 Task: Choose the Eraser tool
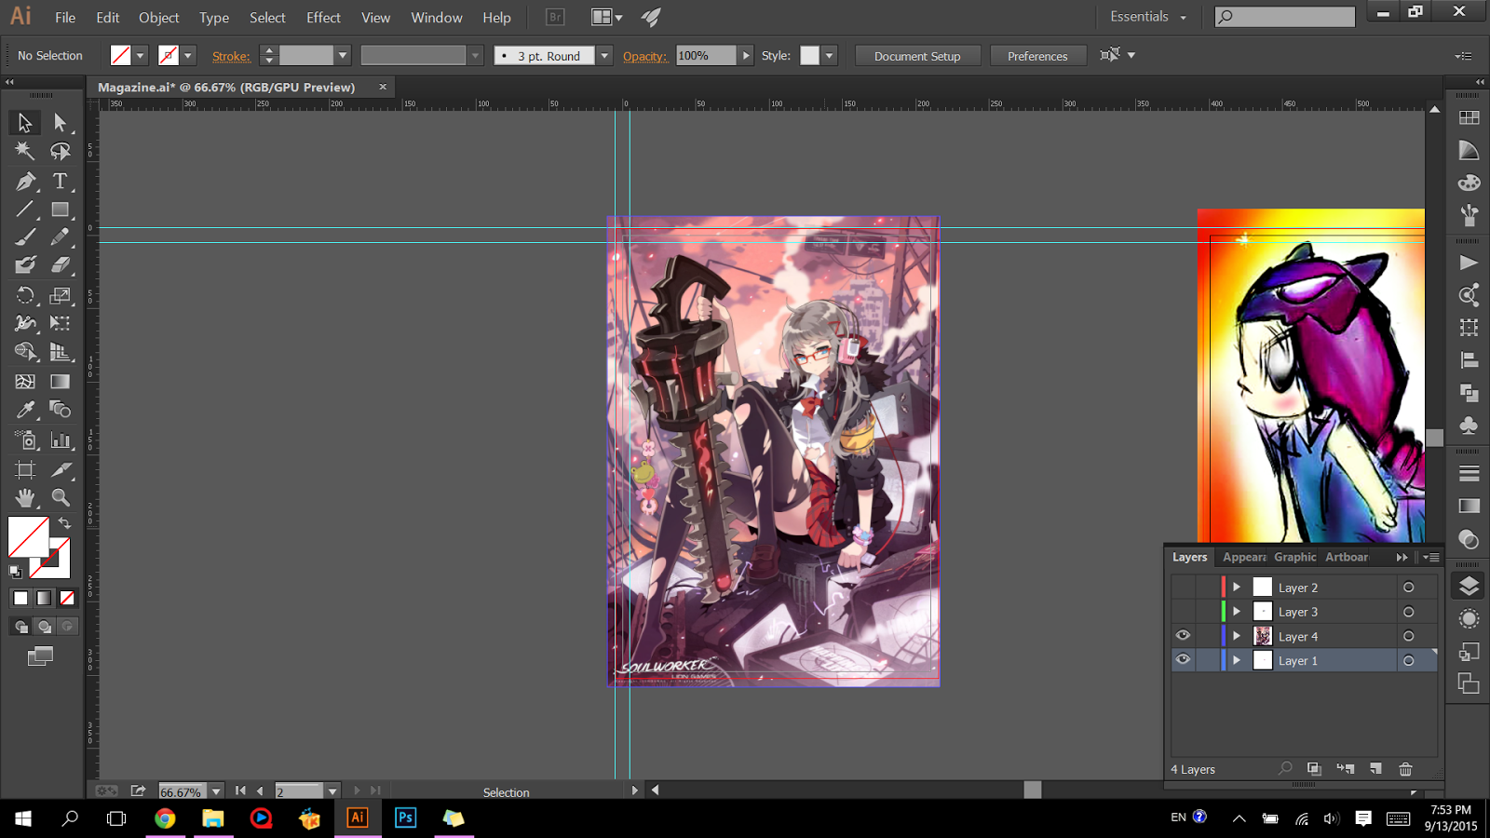pos(61,265)
